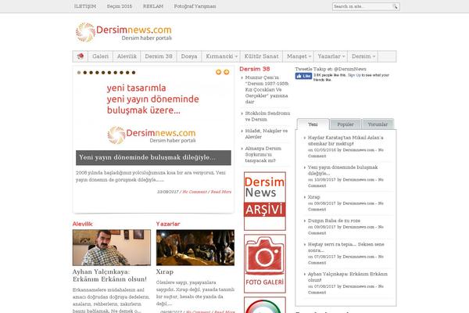Open the Dersim 38 menu item
Image resolution: width=469 pixels, height=313 pixels.
[x=159, y=56]
